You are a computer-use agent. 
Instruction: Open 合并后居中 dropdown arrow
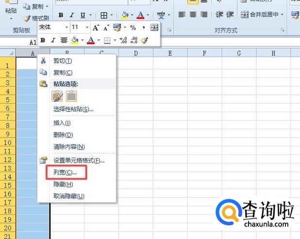click(x=282, y=15)
